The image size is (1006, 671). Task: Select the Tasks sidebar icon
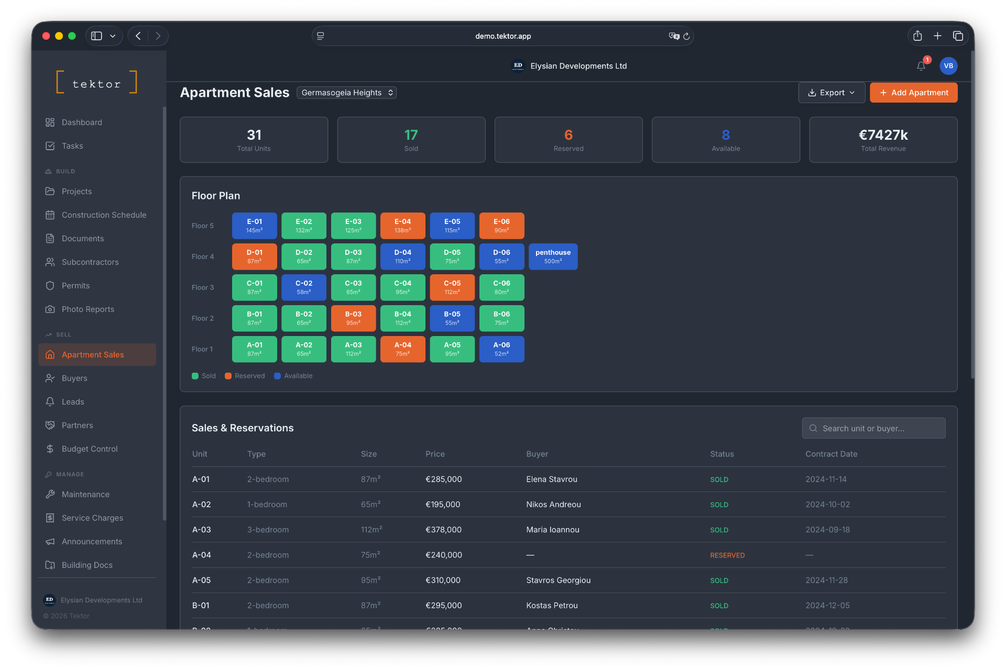(50, 146)
